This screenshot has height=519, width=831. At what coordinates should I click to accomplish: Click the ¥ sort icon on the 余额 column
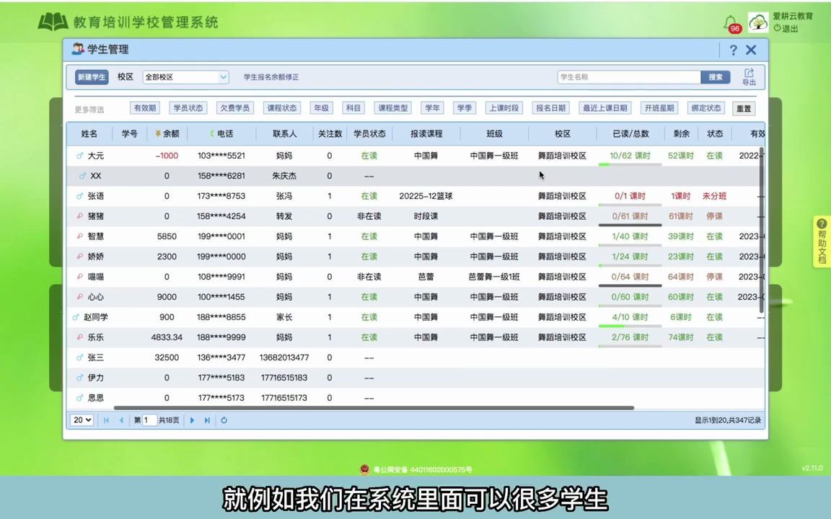coord(158,133)
